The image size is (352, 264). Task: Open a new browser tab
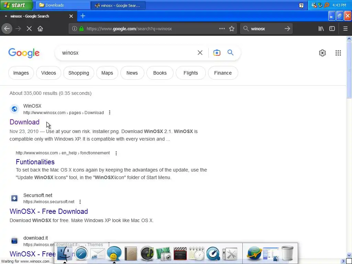pyautogui.click(x=83, y=16)
